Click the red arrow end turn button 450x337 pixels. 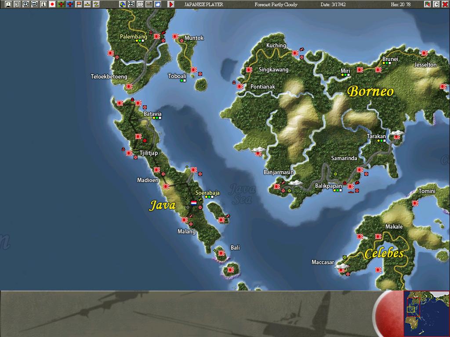point(171,4)
